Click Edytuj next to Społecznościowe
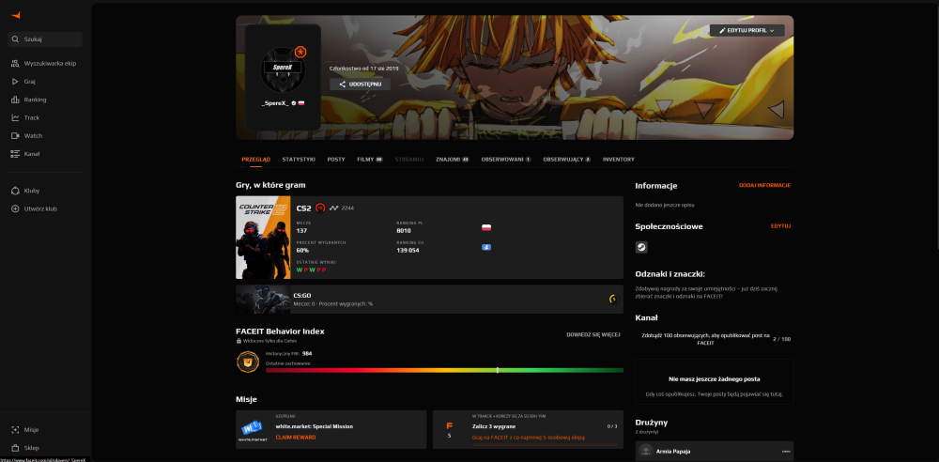This screenshot has width=939, height=462. tap(780, 226)
